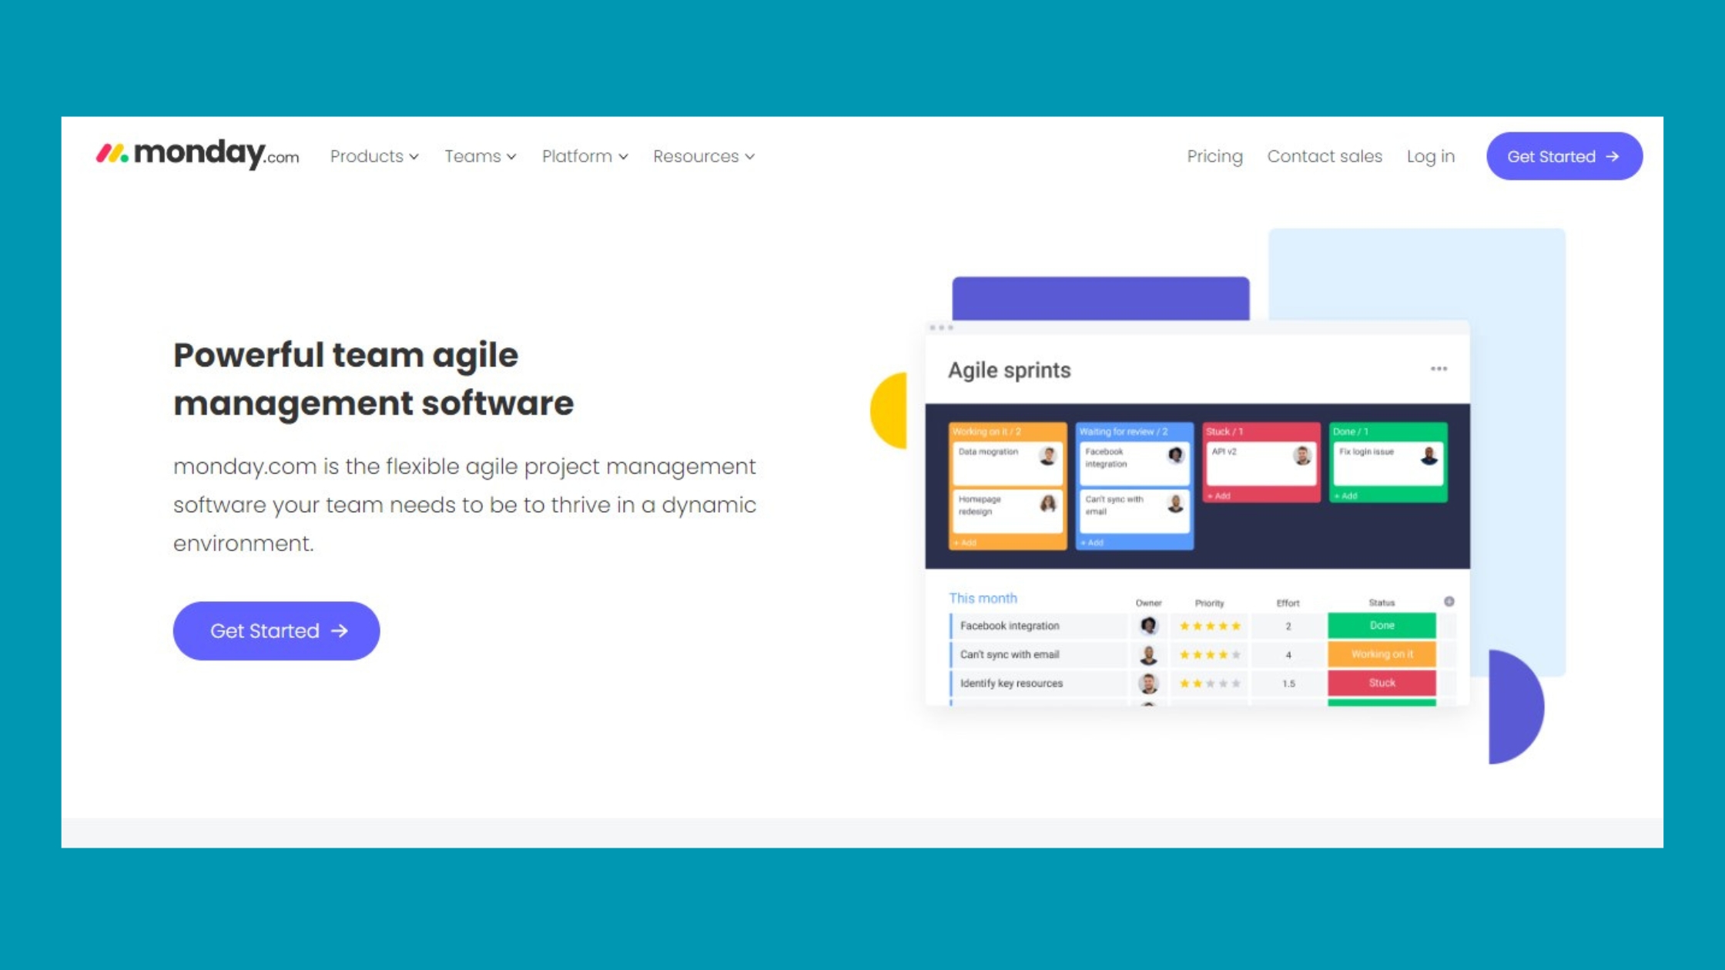
Task: Click the Owner column header
Action: click(x=1148, y=603)
